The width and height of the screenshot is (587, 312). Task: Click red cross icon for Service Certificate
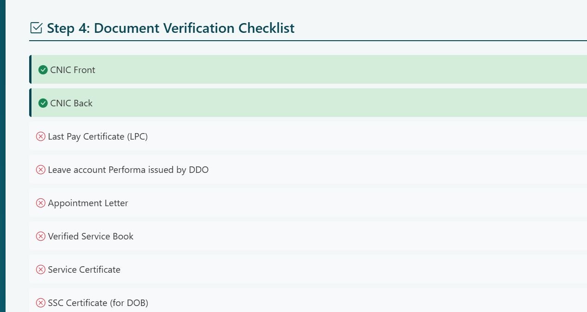(x=41, y=269)
